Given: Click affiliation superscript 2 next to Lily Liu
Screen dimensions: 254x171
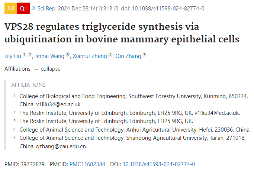Looking at the screenshot, I should pos(30,55).
